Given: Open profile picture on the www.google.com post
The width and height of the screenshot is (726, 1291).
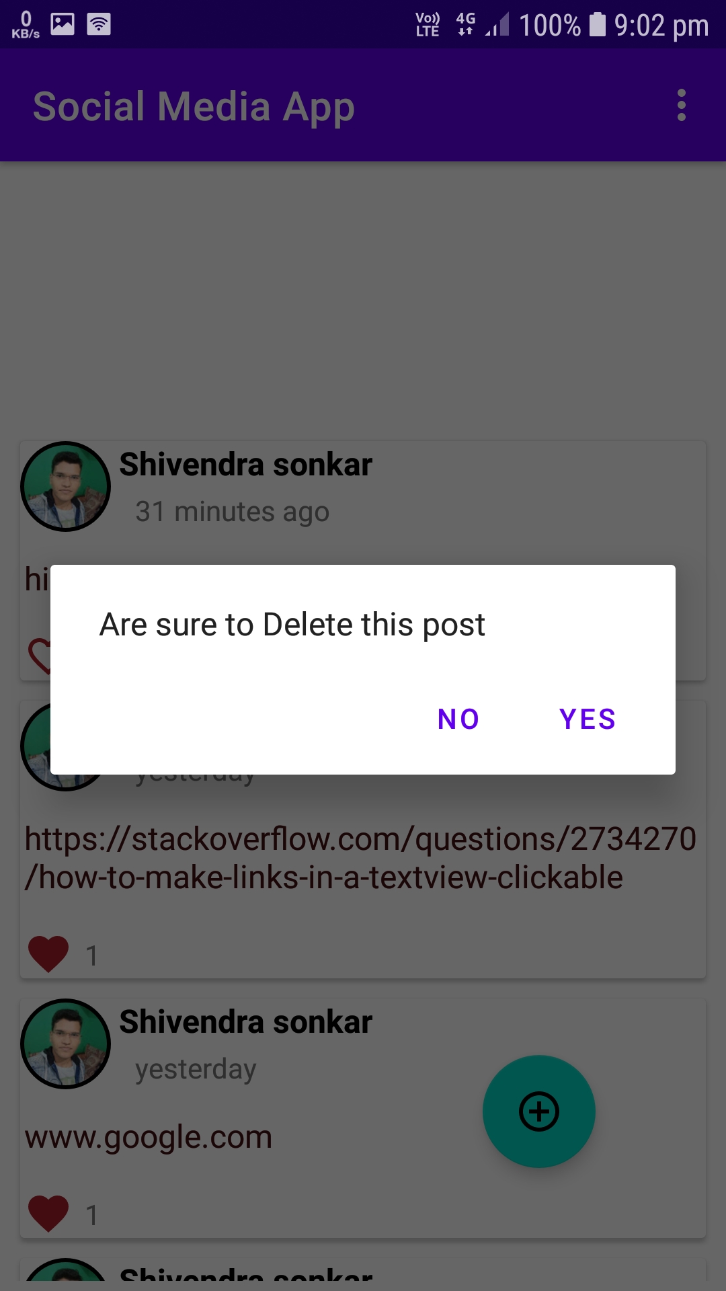Looking at the screenshot, I should (65, 1044).
